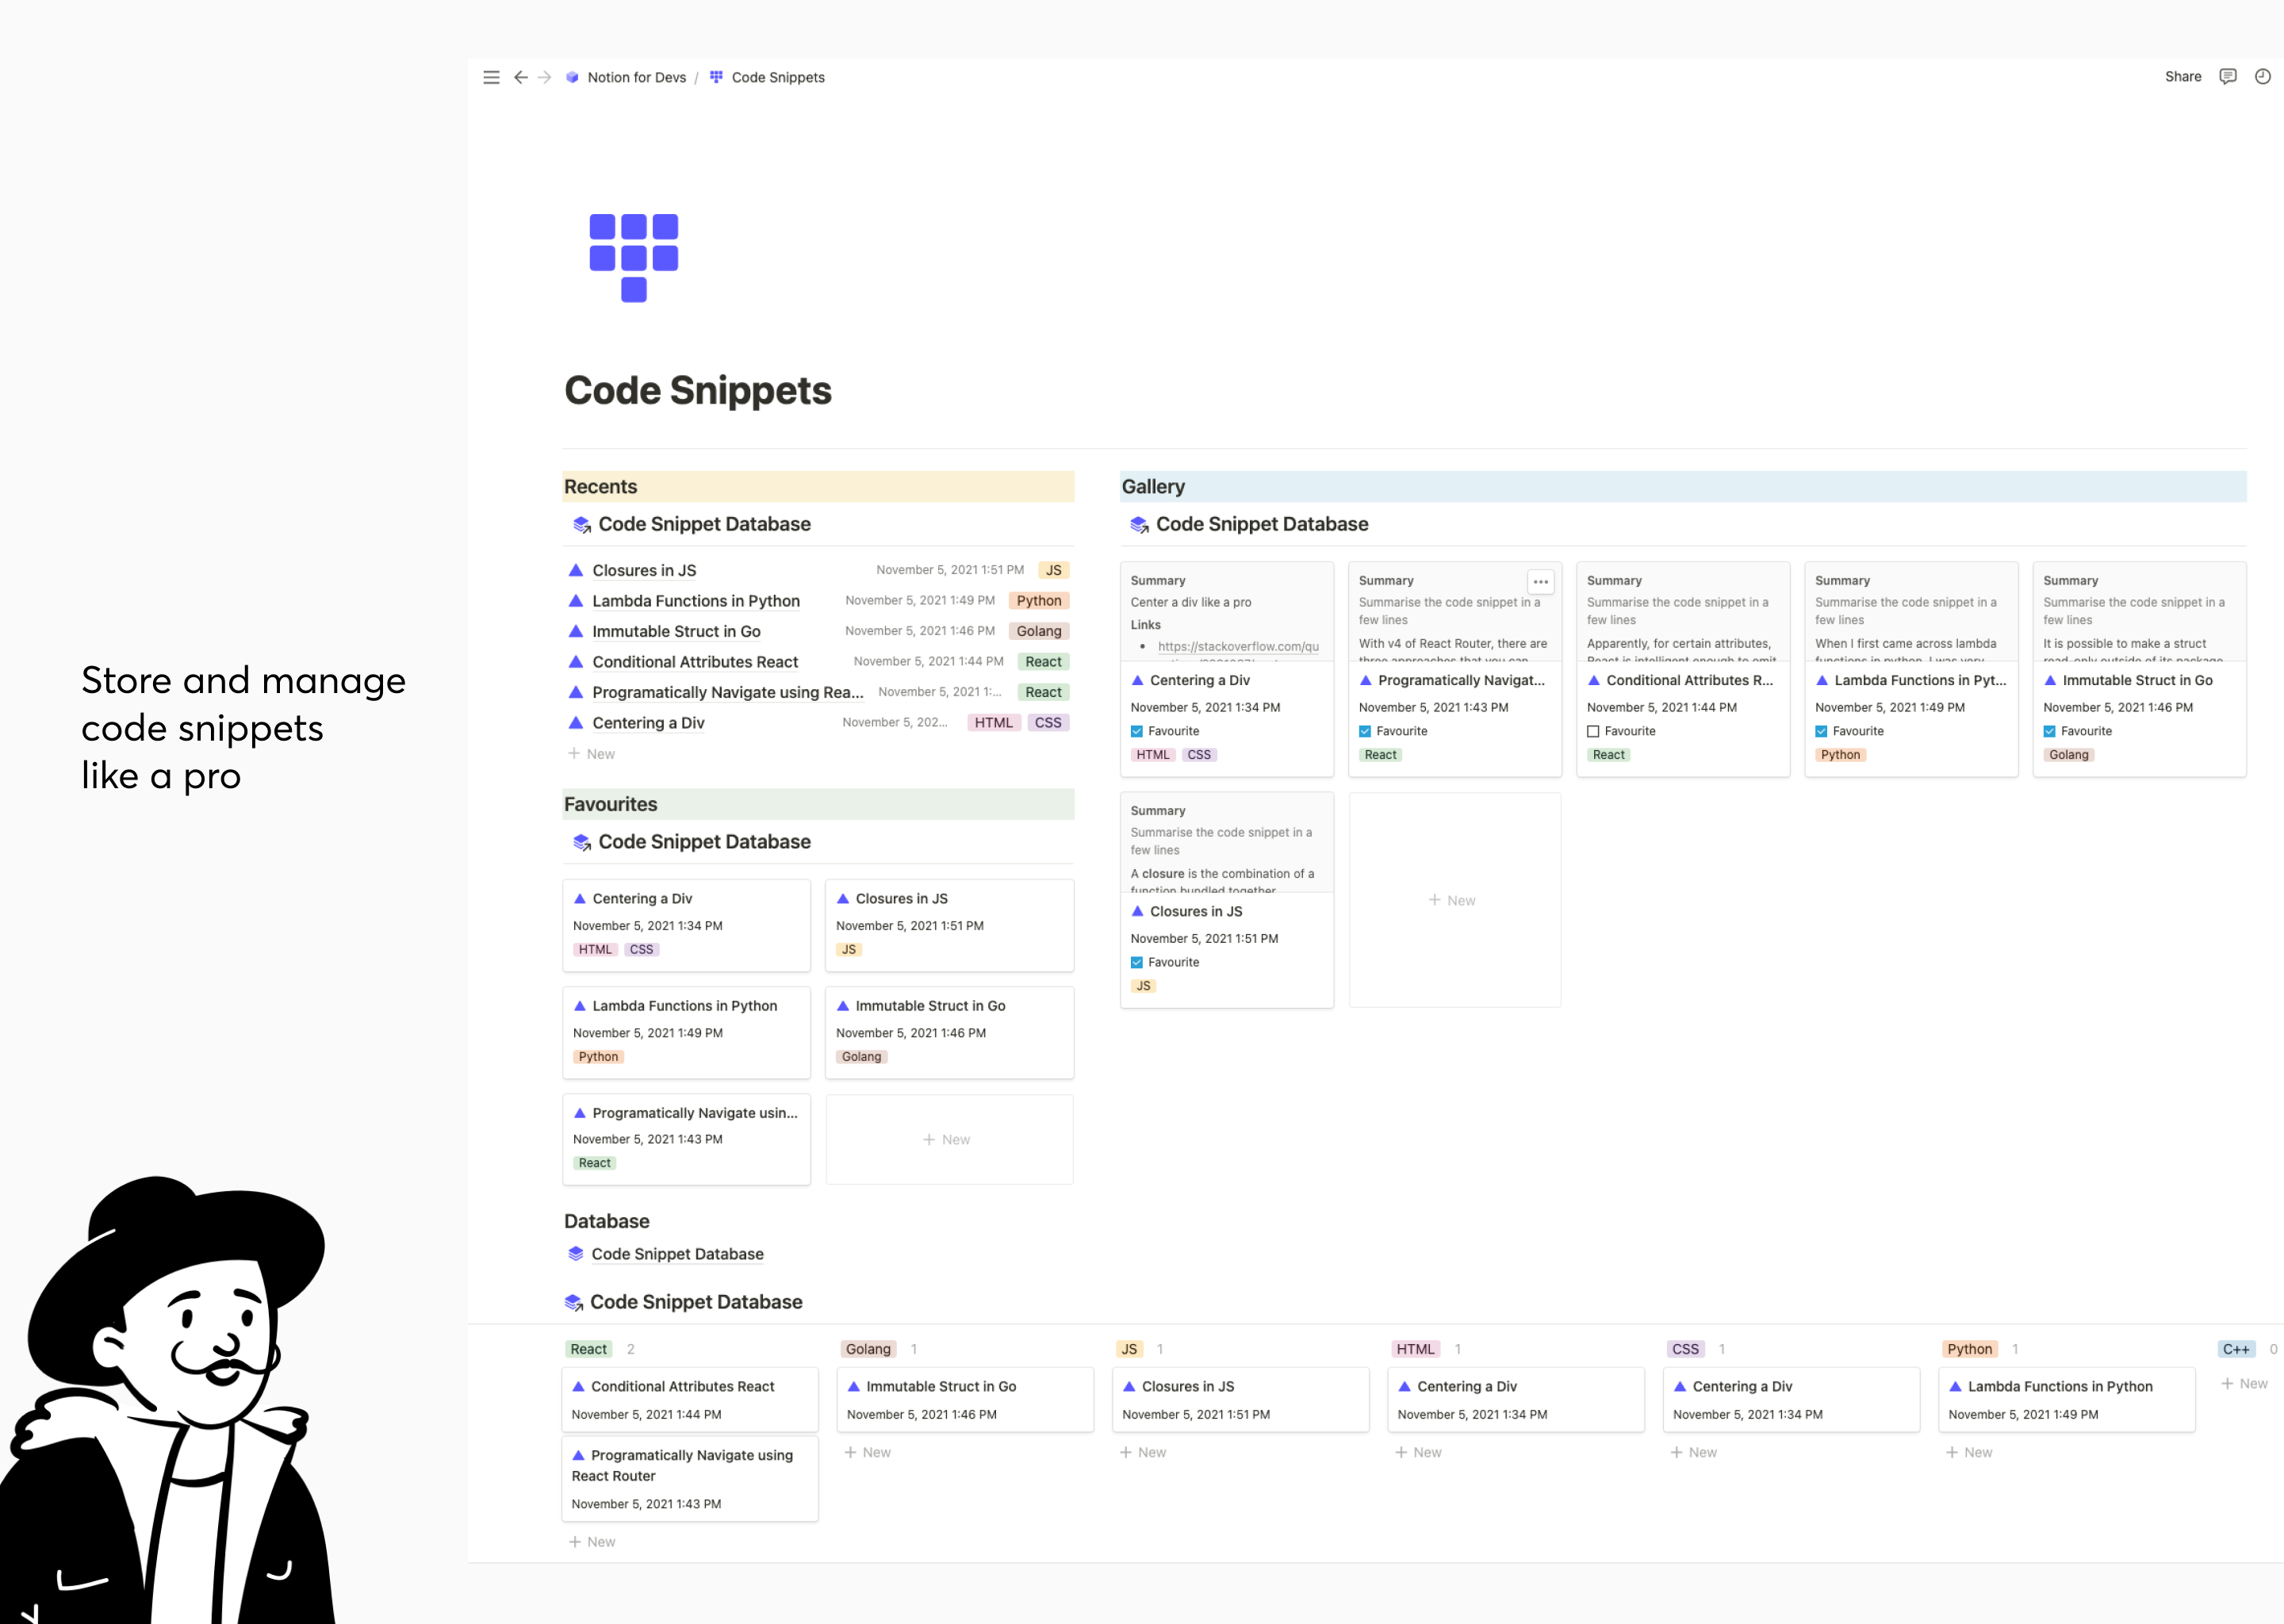Open the Notion for Devs breadcrumb

[637, 77]
